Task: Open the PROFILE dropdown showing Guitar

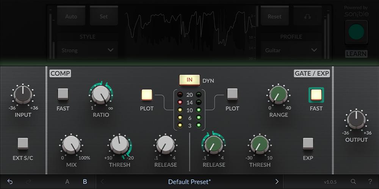Action: [x=291, y=50]
